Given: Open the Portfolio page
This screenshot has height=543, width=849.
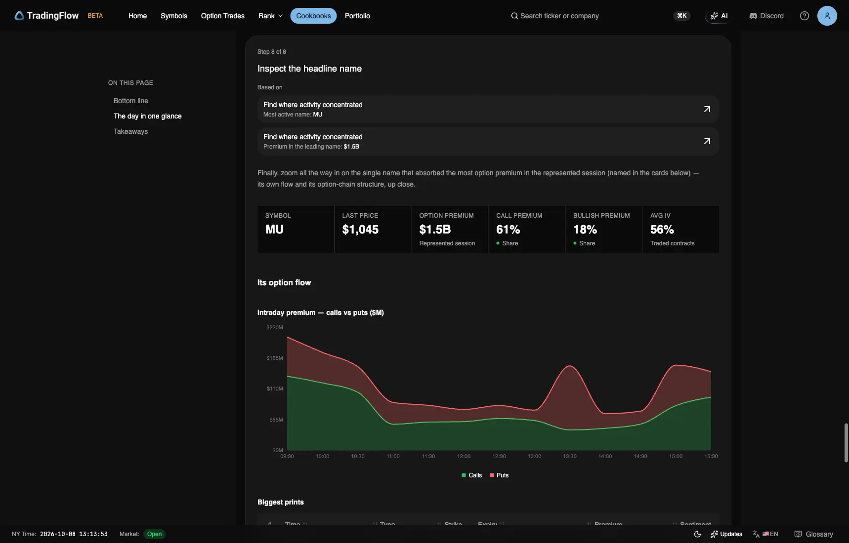Looking at the screenshot, I should [357, 16].
